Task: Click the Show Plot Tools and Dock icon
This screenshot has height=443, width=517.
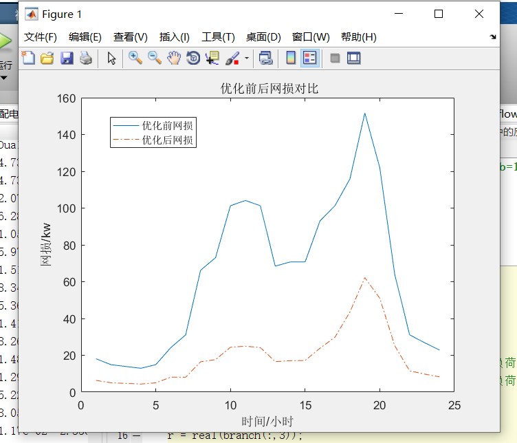Action: [x=354, y=58]
